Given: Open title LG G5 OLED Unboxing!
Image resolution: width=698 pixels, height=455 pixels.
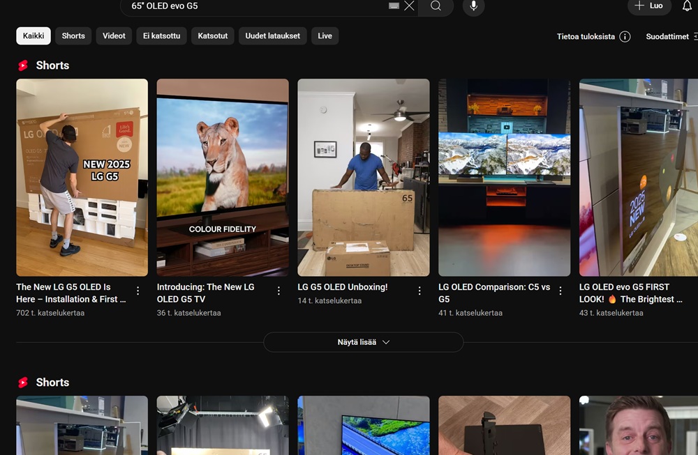Looking at the screenshot, I should point(343,287).
